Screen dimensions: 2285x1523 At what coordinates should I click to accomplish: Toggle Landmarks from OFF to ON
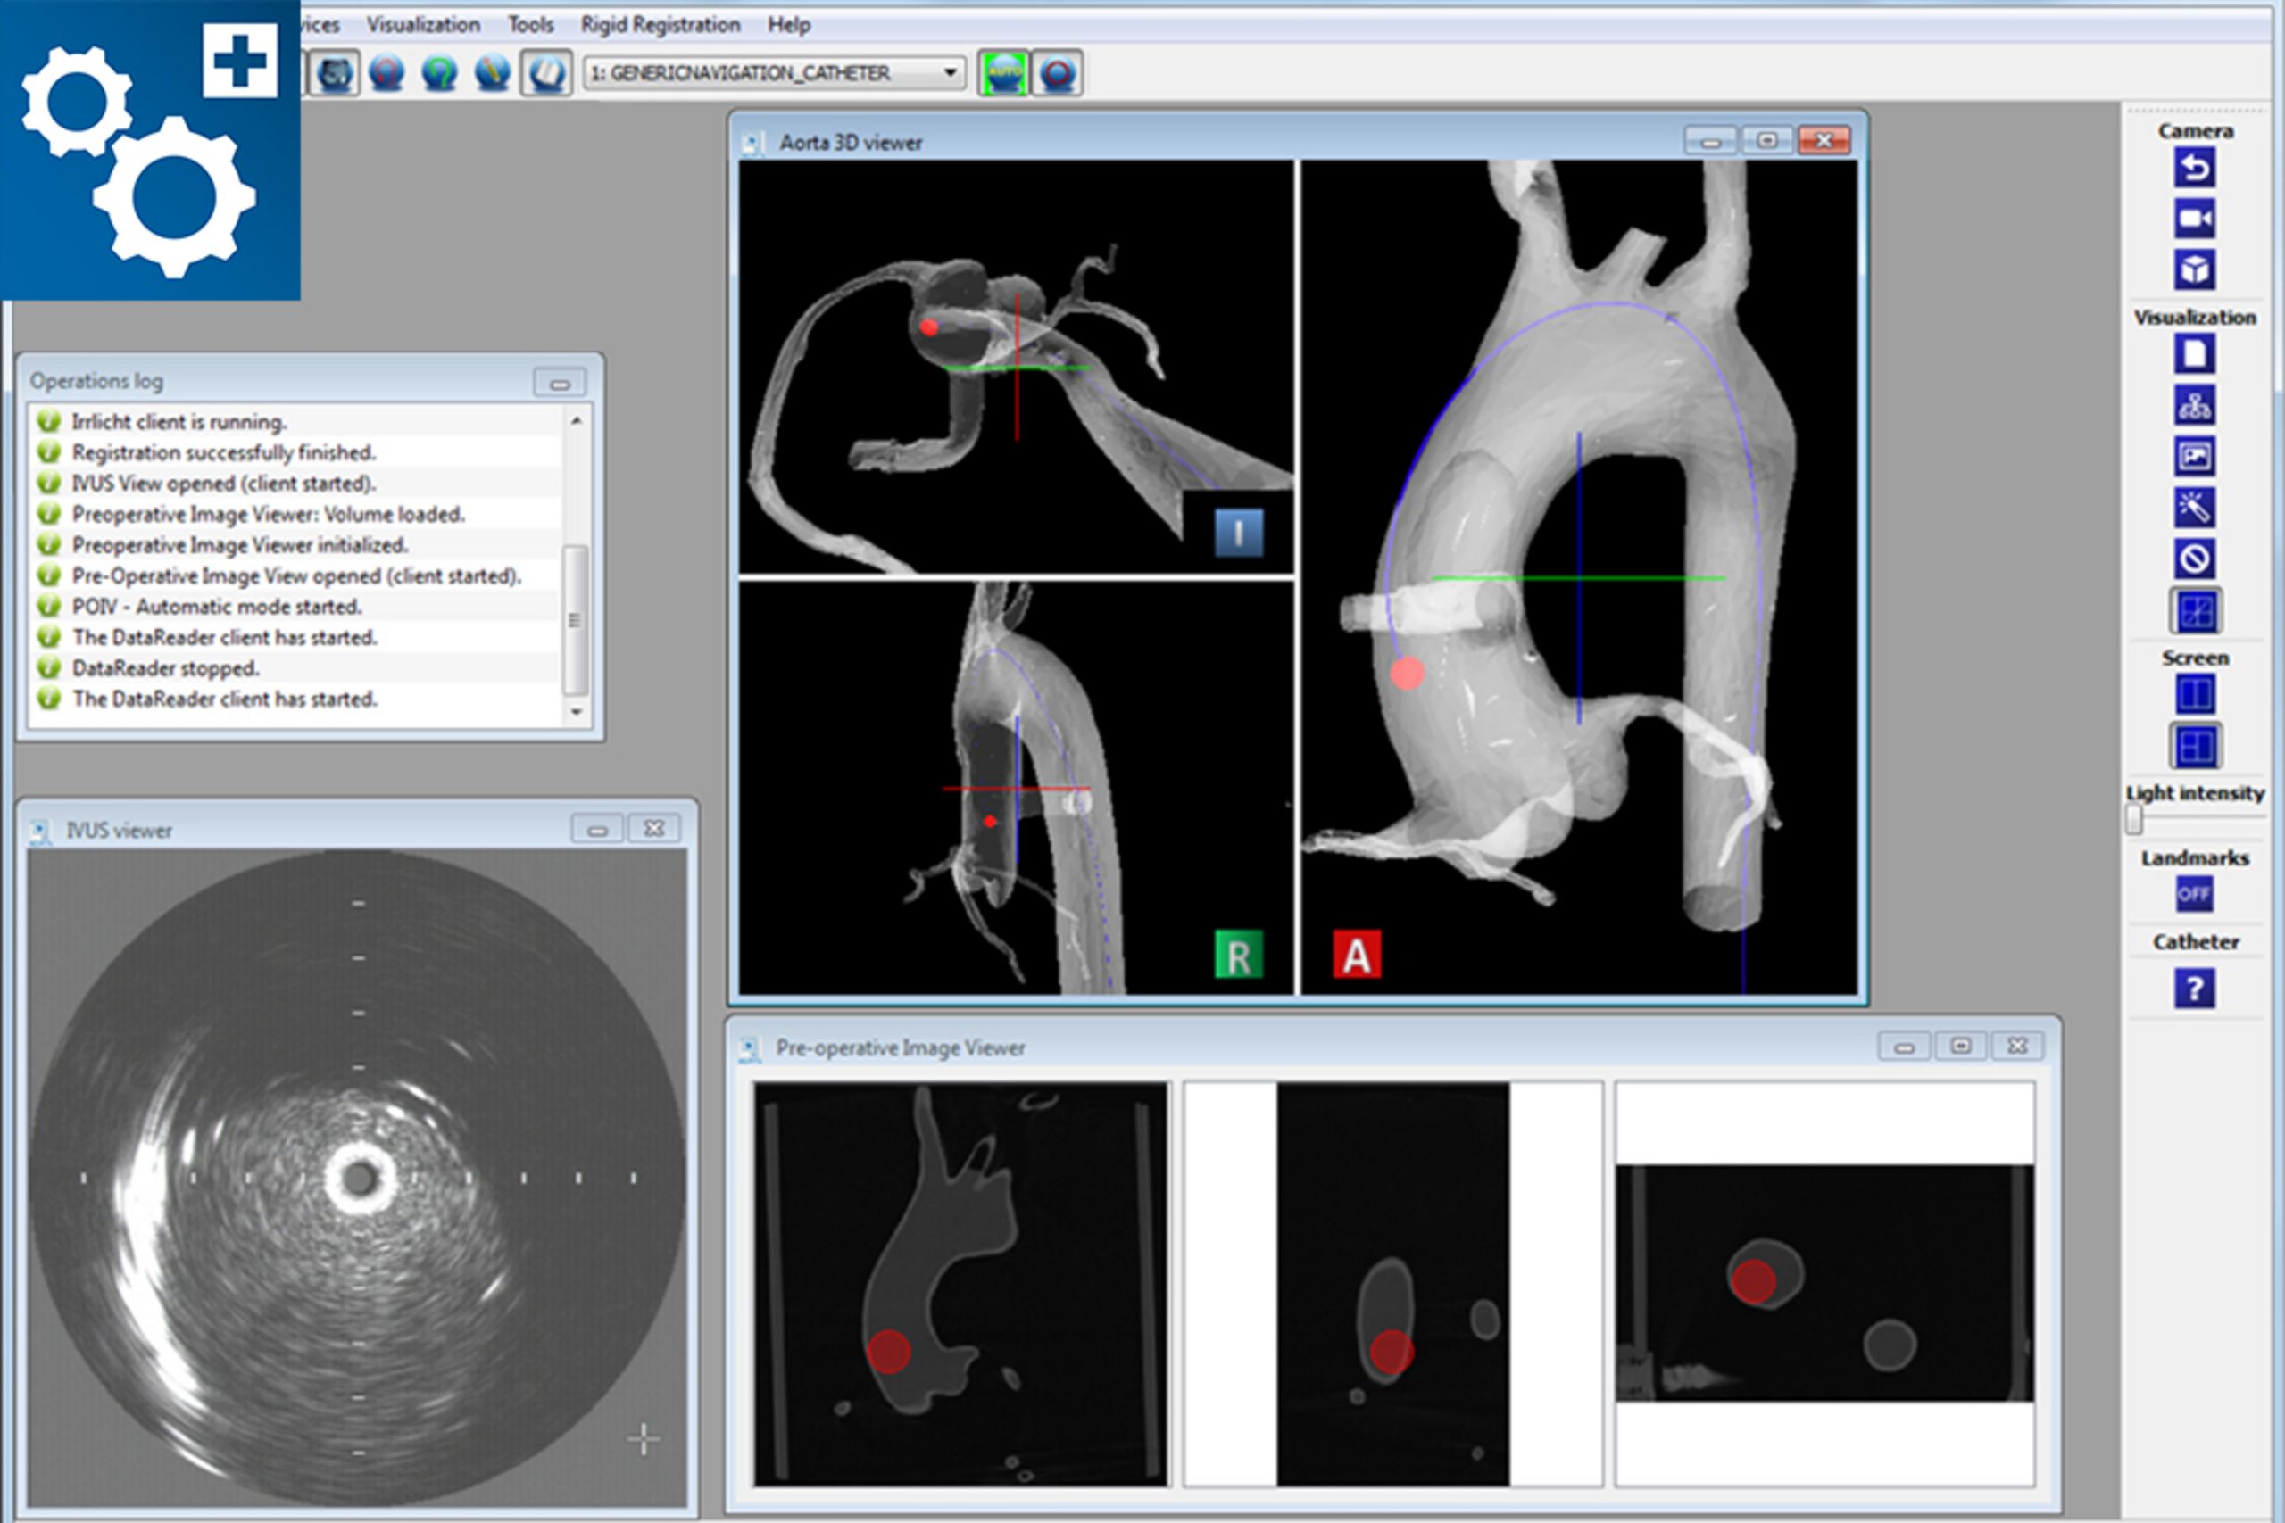[2194, 892]
